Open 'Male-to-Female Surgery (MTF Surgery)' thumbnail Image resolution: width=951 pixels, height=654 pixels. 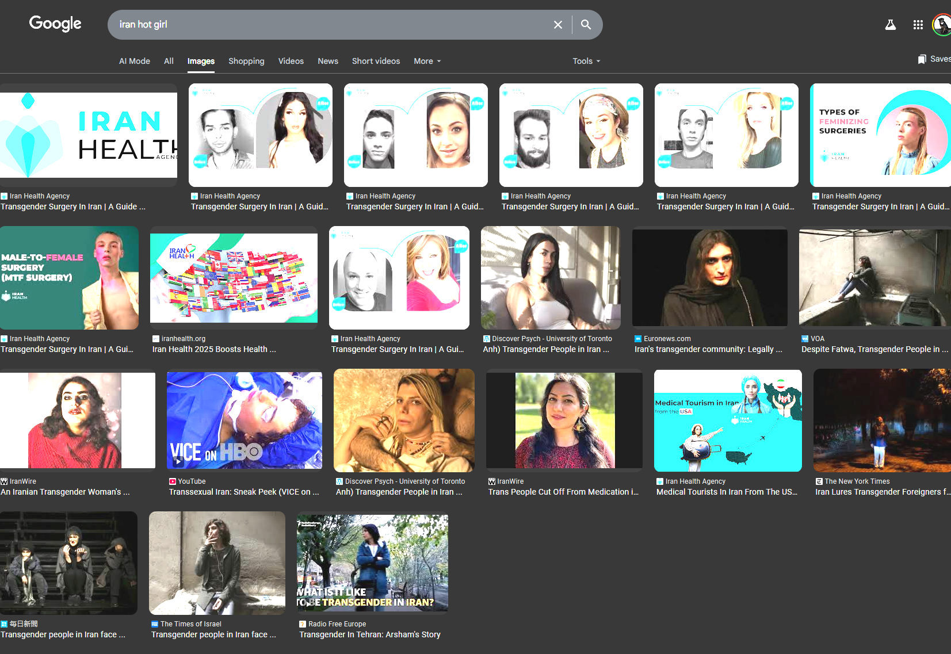69,278
